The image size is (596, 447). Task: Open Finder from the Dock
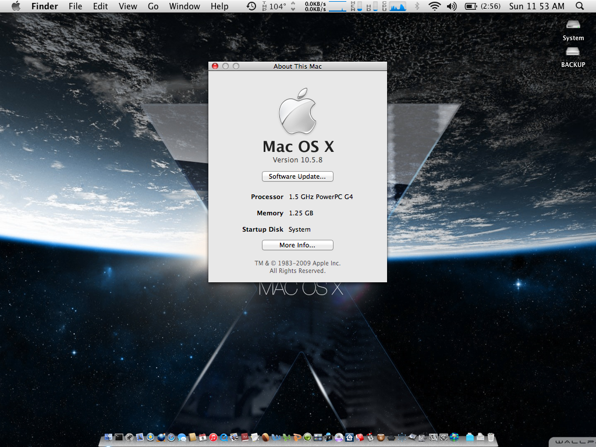tap(108, 437)
